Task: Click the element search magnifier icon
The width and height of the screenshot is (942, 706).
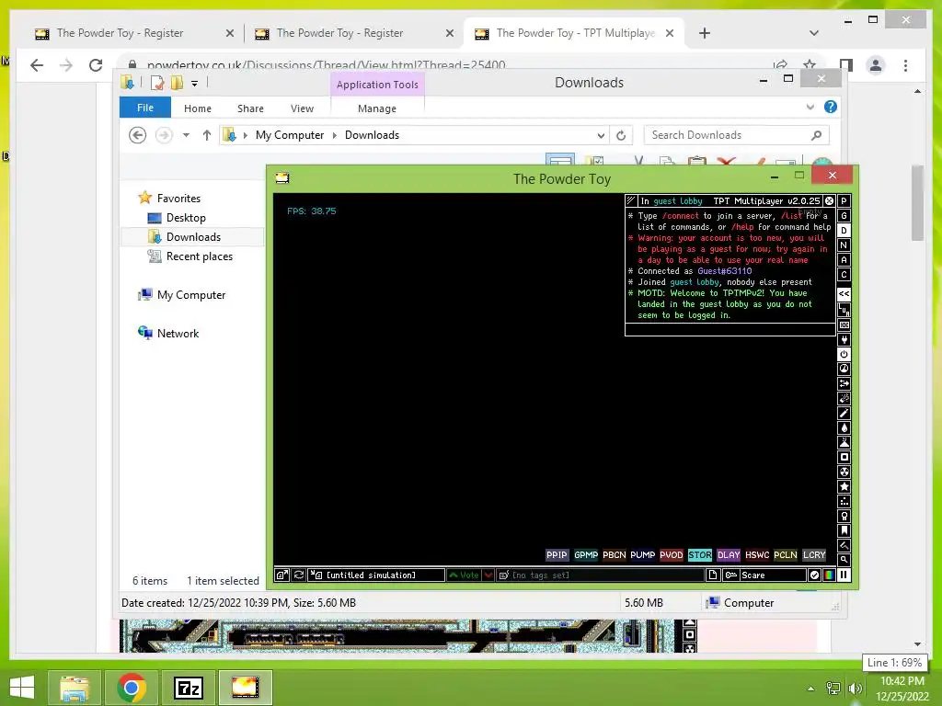Action: point(844,560)
